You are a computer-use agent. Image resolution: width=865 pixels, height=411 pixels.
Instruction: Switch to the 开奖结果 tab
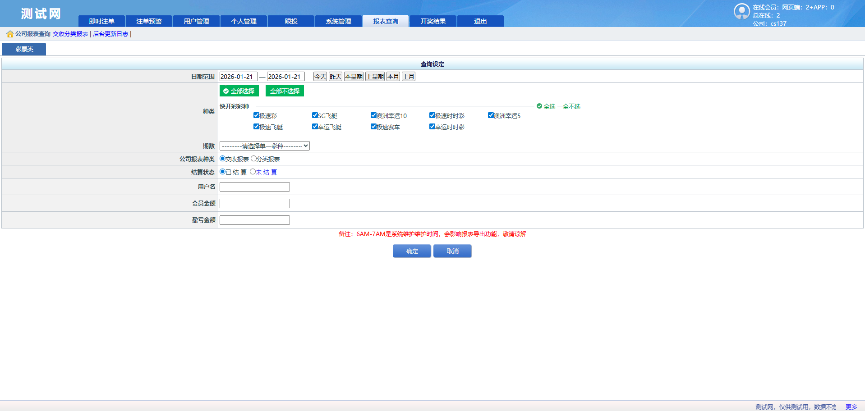click(x=433, y=21)
